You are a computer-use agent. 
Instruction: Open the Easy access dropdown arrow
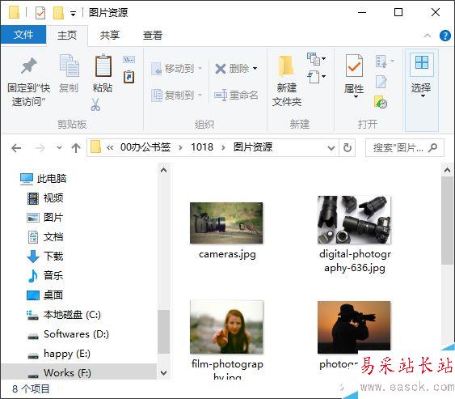pos(323,76)
